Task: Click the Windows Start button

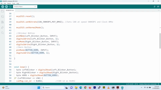Action: [x=38, y=87]
